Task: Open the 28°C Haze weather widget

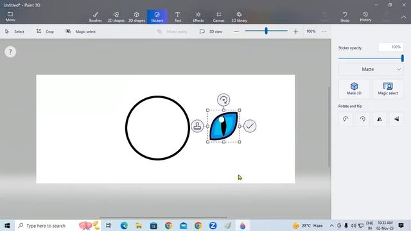Action: (x=308, y=225)
